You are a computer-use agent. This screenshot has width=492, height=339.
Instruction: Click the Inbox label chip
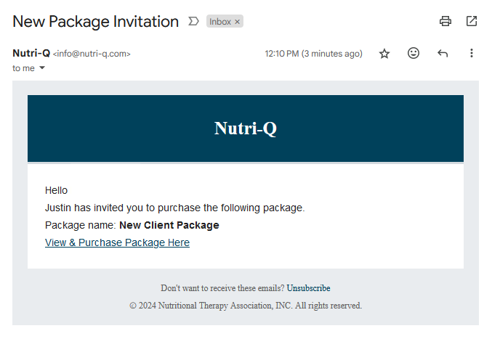pos(220,22)
